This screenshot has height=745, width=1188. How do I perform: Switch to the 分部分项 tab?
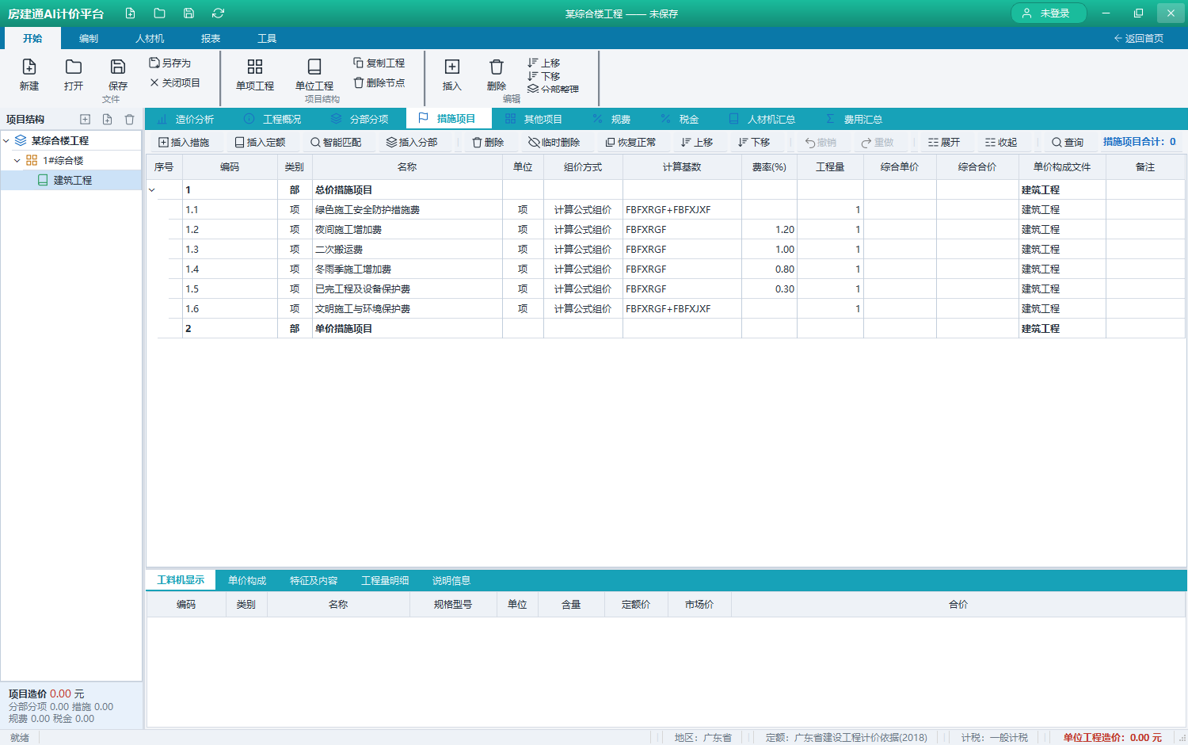click(x=360, y=120)
